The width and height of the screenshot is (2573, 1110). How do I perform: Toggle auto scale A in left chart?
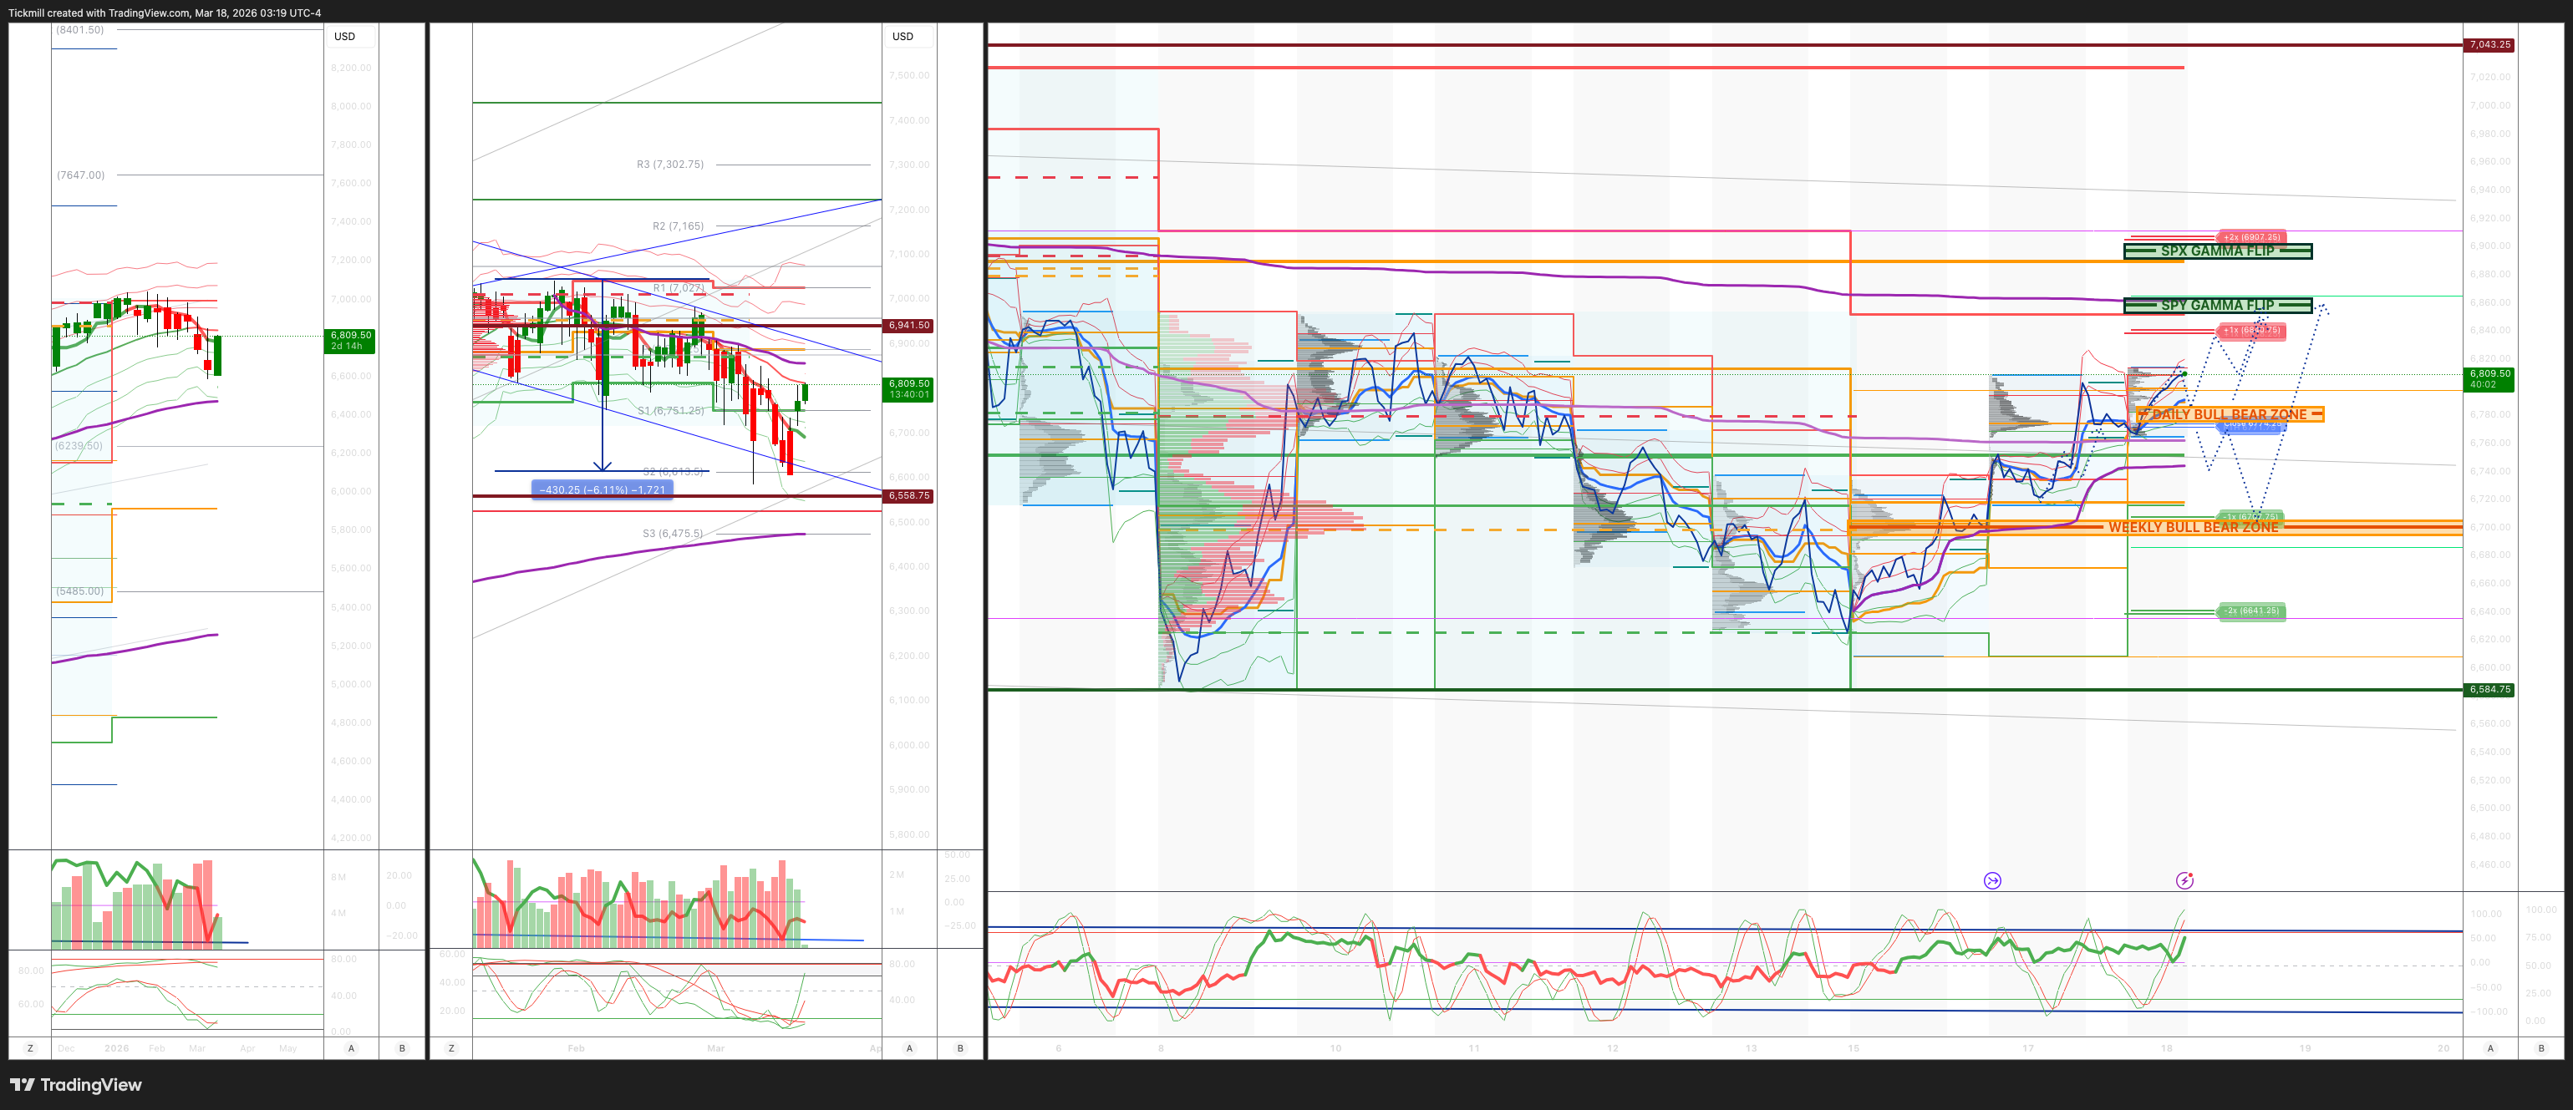pos(351,1048)
